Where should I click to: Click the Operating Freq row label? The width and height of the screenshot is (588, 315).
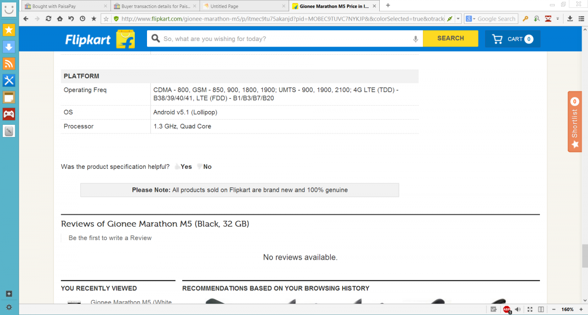click(85, 90)
